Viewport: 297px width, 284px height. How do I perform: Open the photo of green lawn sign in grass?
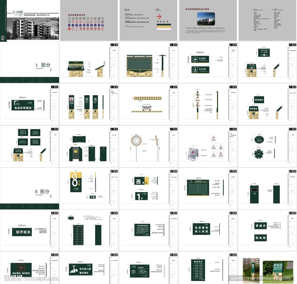coord(278,272)
